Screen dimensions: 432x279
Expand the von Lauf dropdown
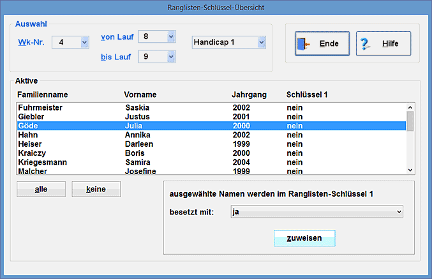(170, 37)
